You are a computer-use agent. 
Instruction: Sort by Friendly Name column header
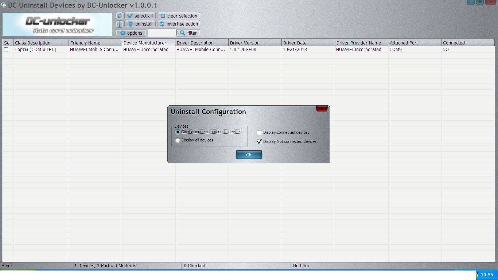tap(96, 43)
